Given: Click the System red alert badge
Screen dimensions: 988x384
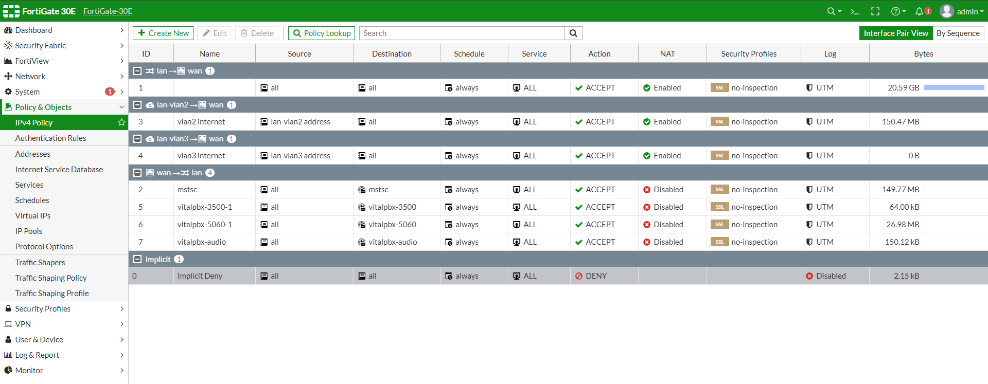Looking at the screenshot, I should click(x=110, y=92).
